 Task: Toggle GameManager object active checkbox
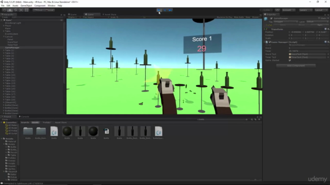pos(271,18)
